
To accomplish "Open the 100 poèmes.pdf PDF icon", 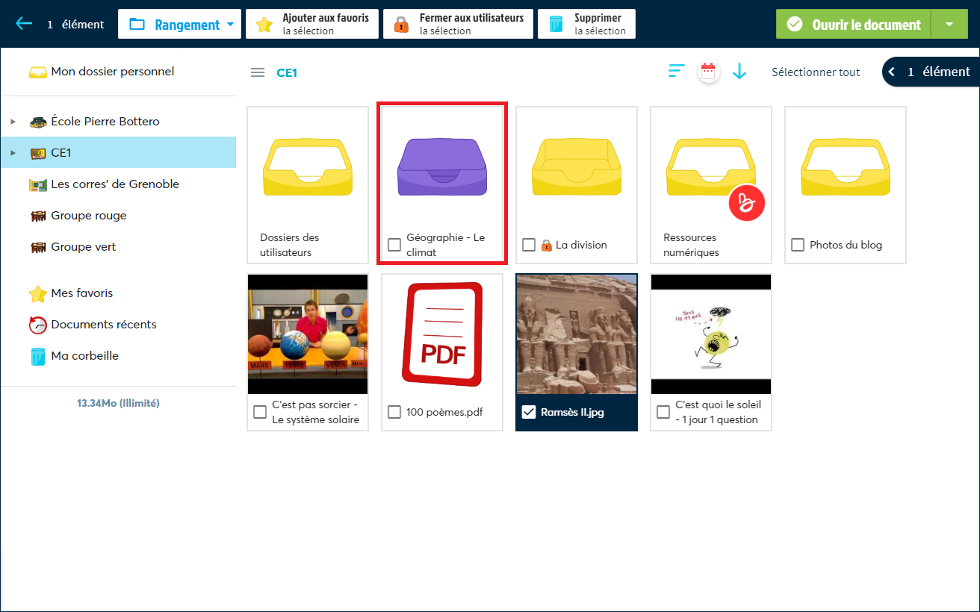I will coord(442,334).
